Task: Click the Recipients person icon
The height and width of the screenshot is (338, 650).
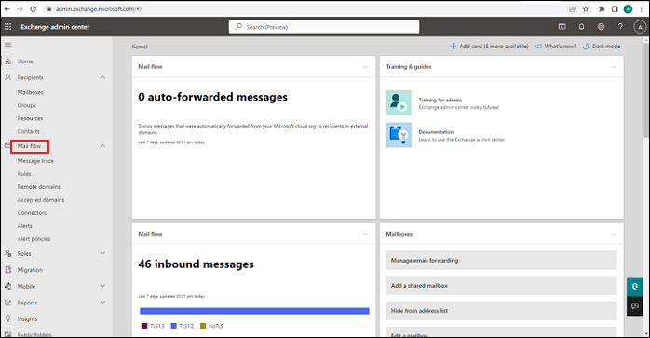Action: (7, 77)
